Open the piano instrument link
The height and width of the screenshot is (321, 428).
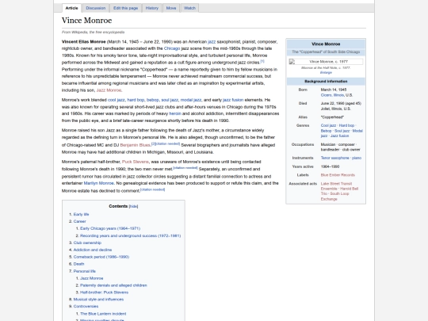click(x=357, y=158)
